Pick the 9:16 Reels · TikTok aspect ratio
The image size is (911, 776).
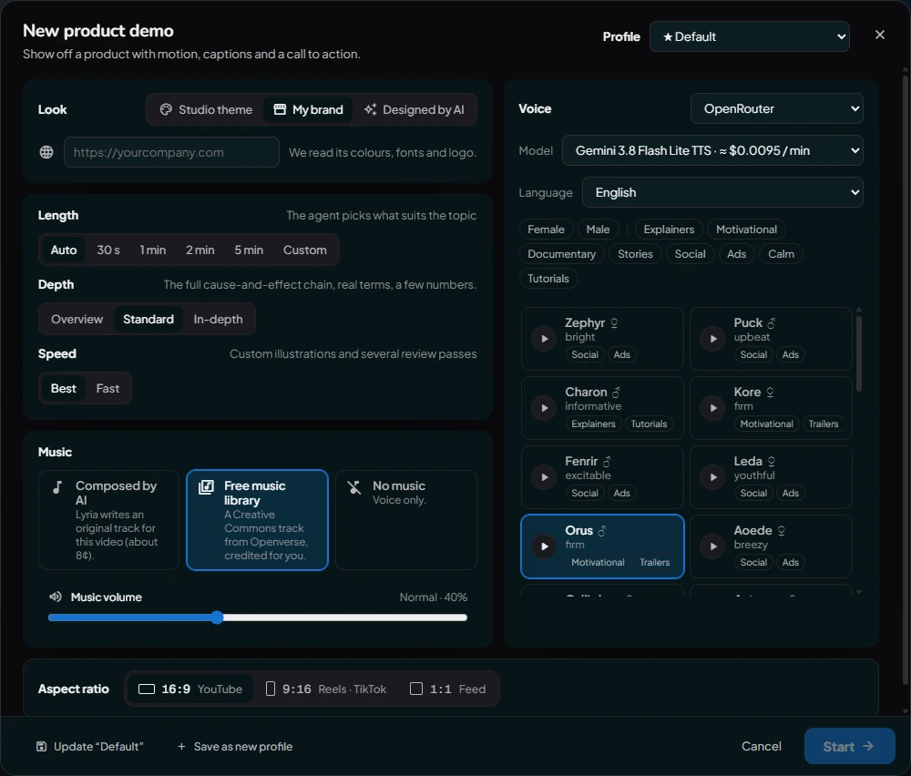[326, 689]
